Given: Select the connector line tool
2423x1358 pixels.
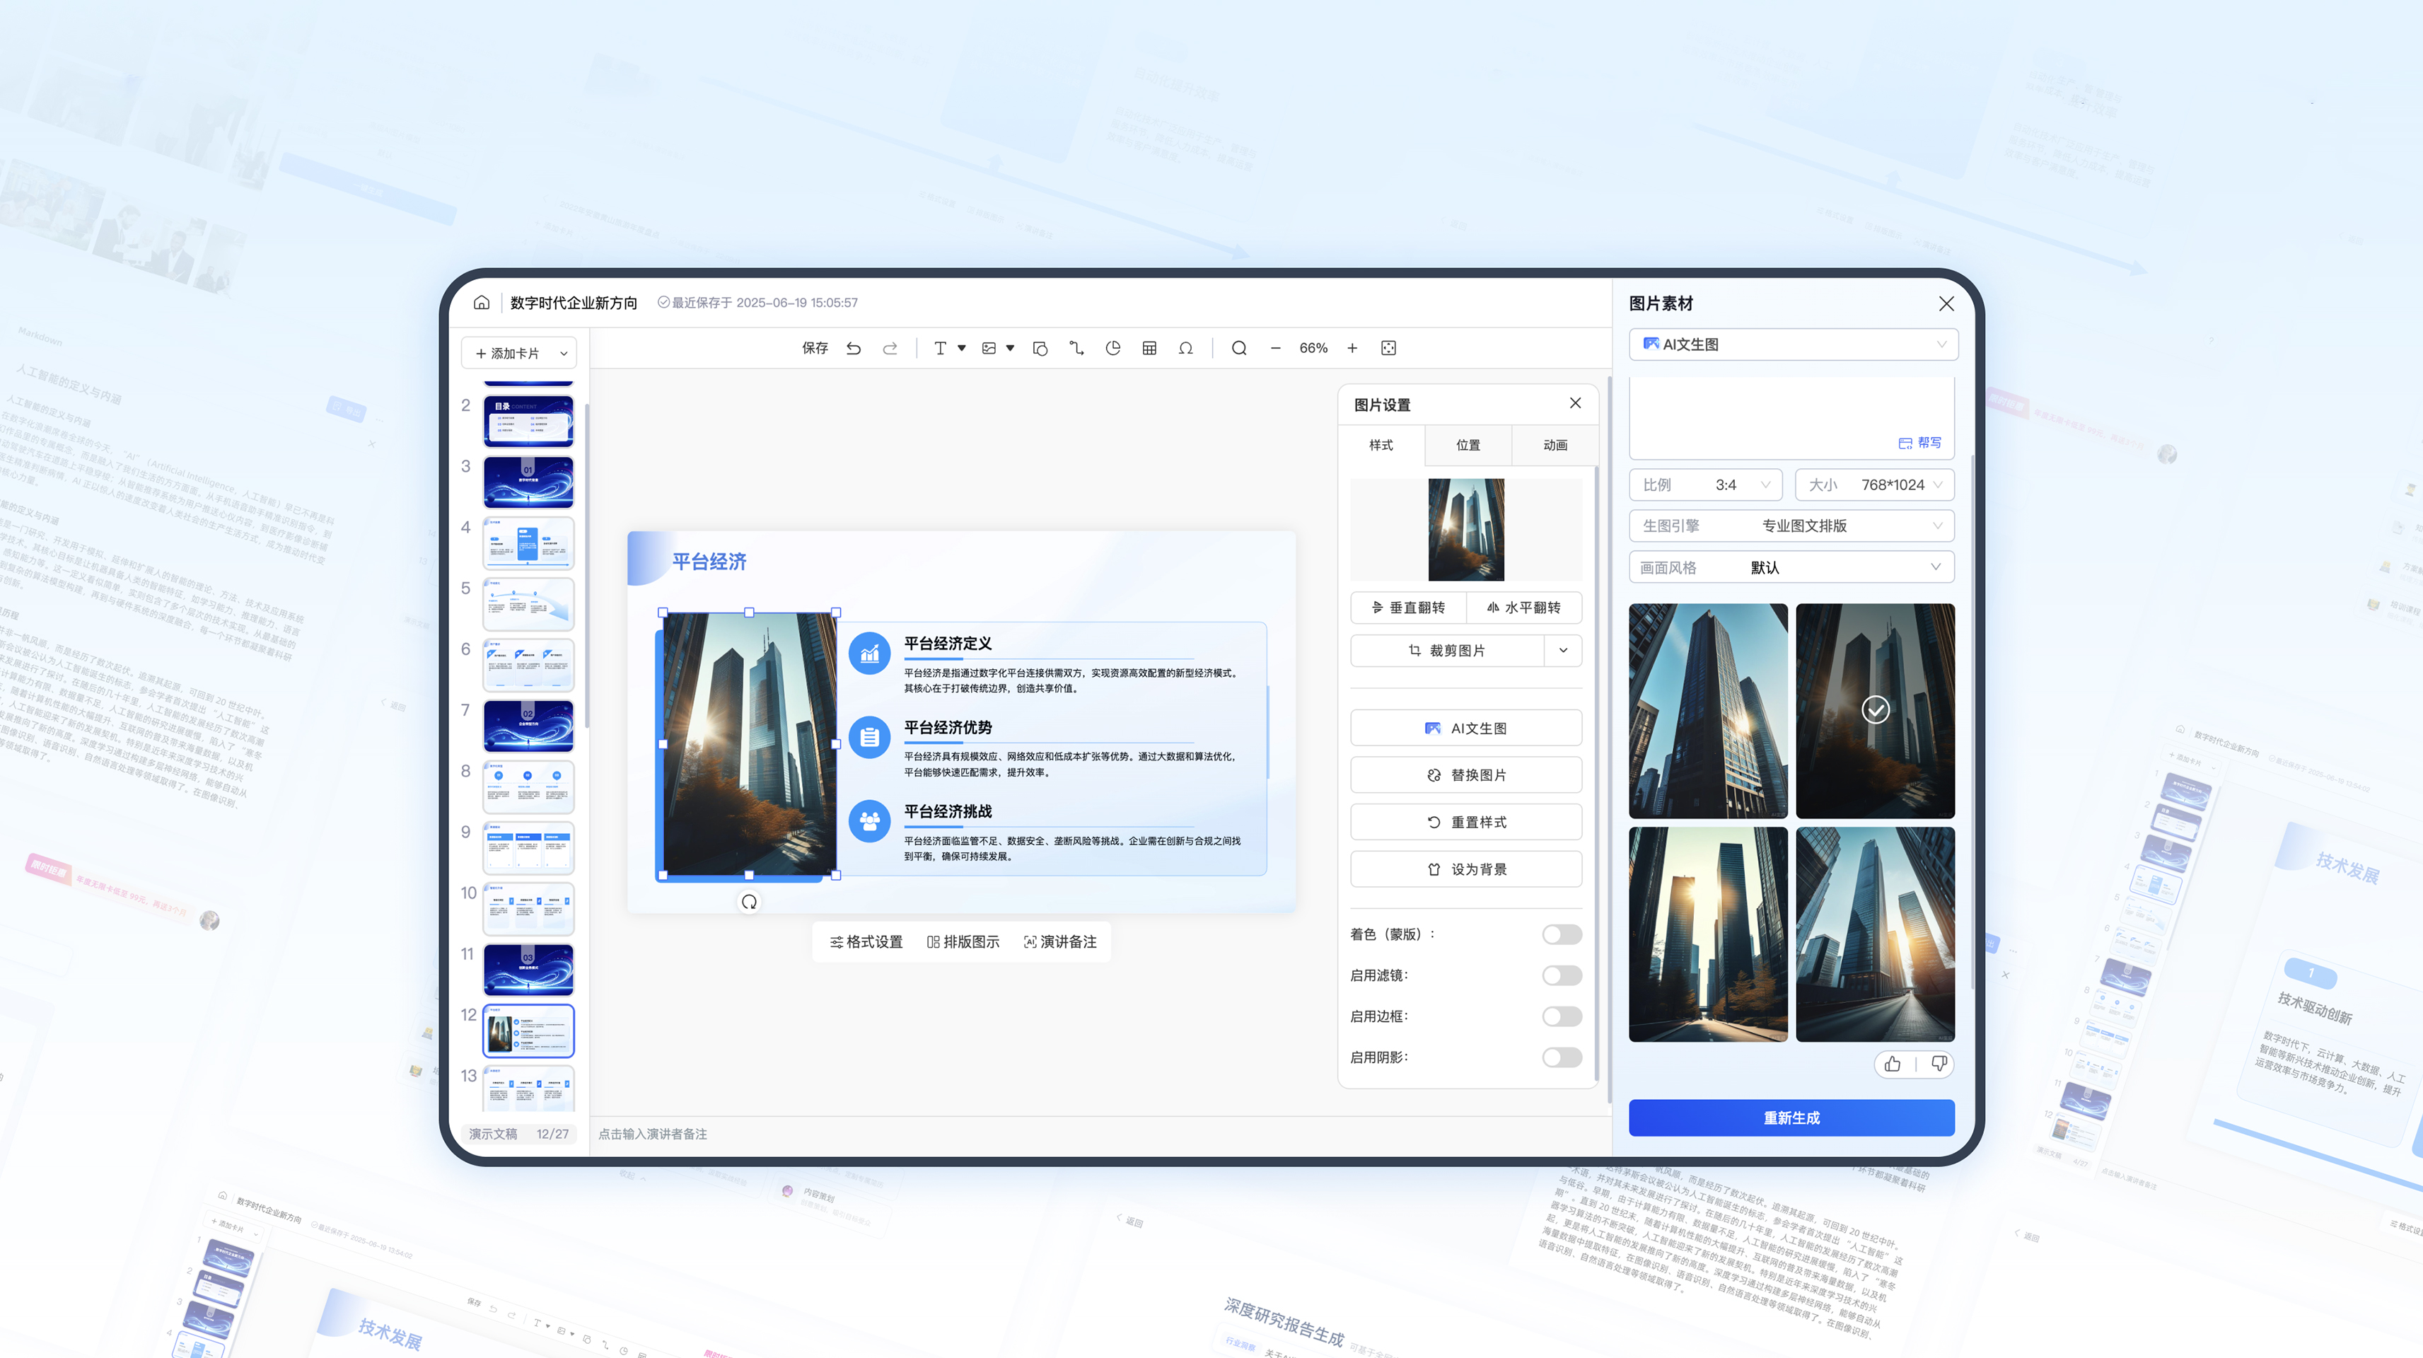Looking at the screenshot, I should click(1076, 348).
